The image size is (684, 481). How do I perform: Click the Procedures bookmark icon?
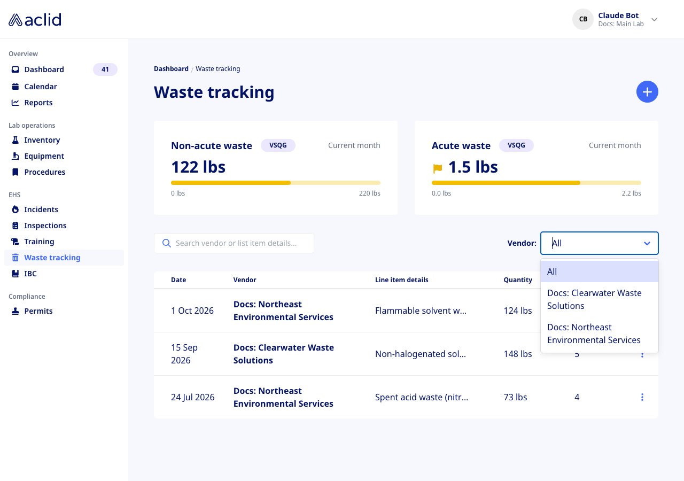click(x=15, y=172)
